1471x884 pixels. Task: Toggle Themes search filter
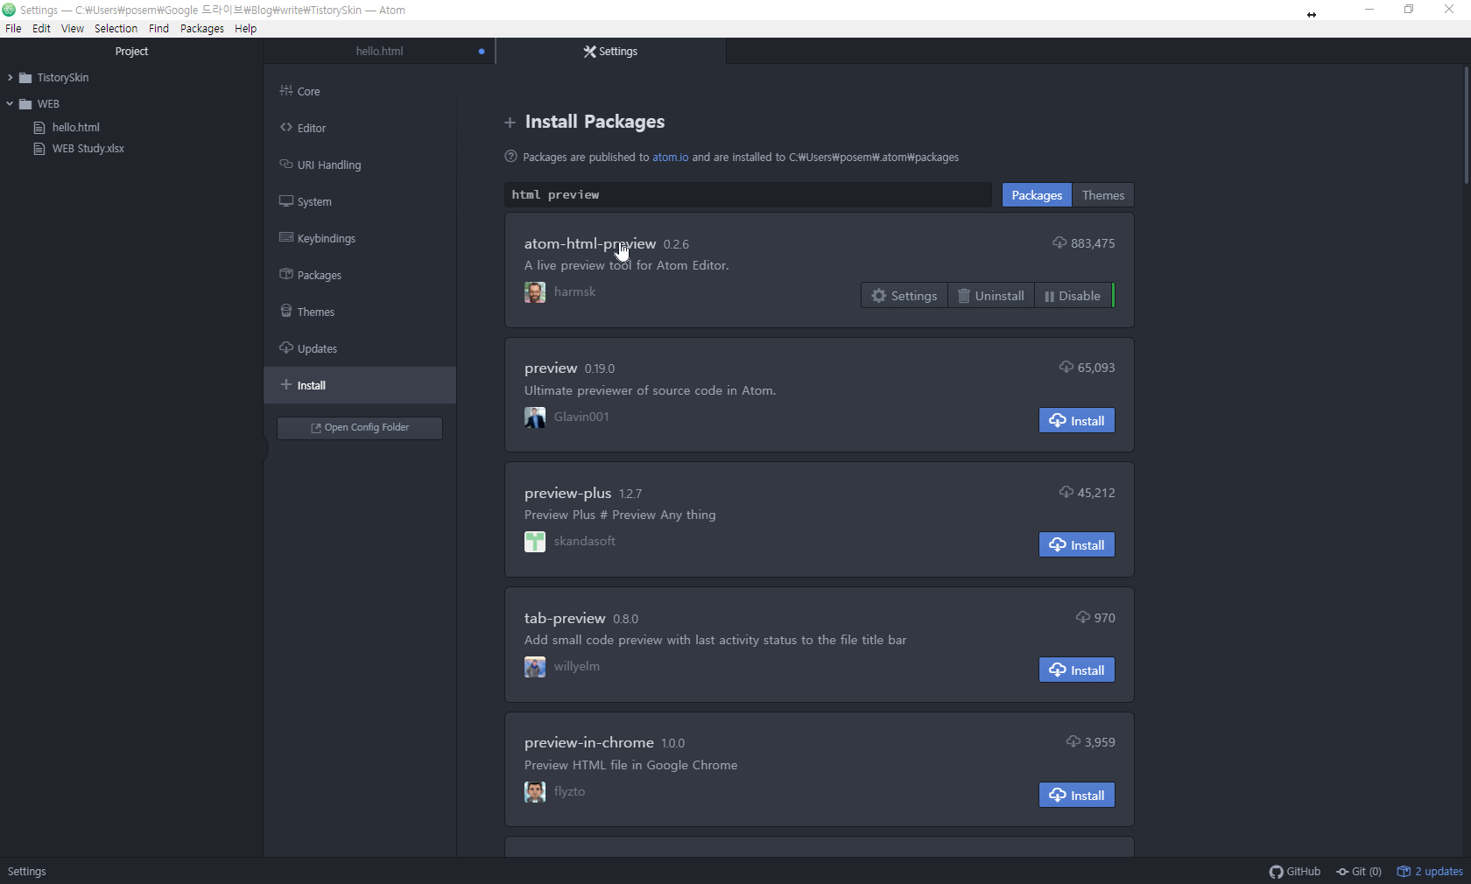1103,195
